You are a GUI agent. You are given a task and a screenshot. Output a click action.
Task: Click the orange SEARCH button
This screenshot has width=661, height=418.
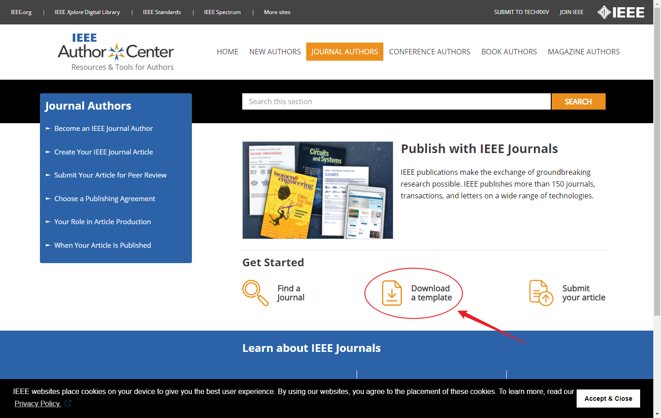point(578,101)
